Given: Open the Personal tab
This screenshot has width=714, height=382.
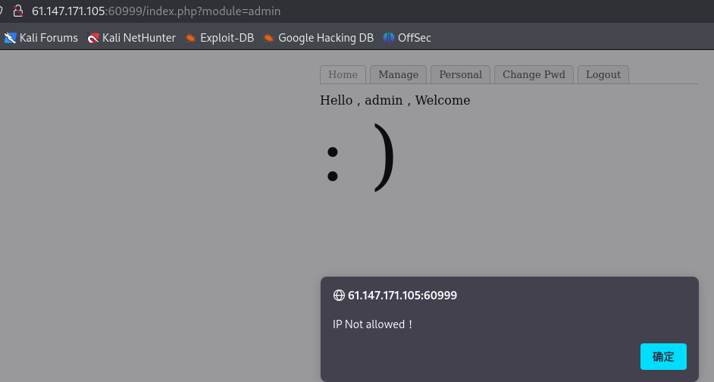Looking at the screenshot, I should coord(460,75).
